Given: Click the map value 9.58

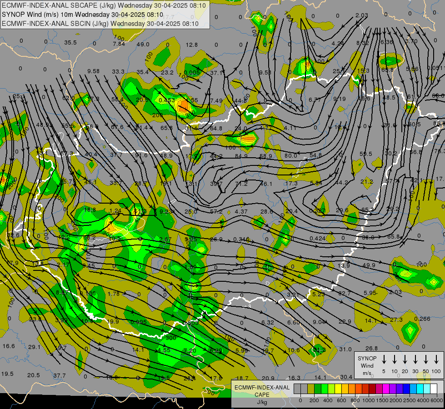Looking at the screenshot, I should [x=93, y=71].
